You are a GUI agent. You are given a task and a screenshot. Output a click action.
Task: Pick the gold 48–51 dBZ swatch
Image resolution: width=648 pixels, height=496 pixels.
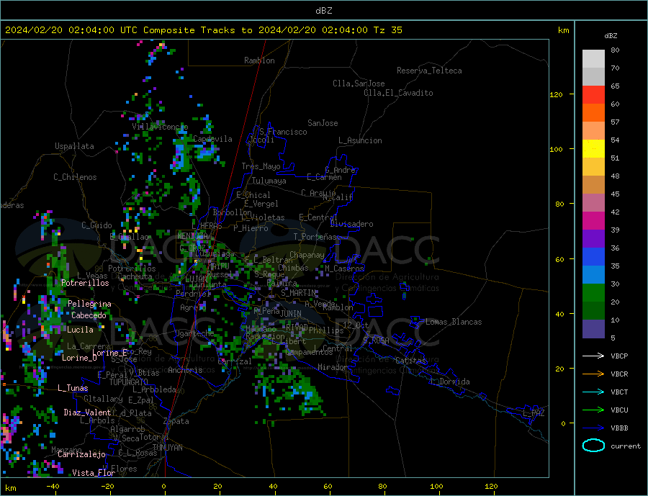[x=593, y=166]
